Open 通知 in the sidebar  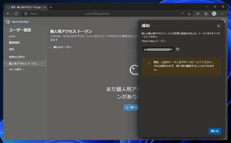12,49
